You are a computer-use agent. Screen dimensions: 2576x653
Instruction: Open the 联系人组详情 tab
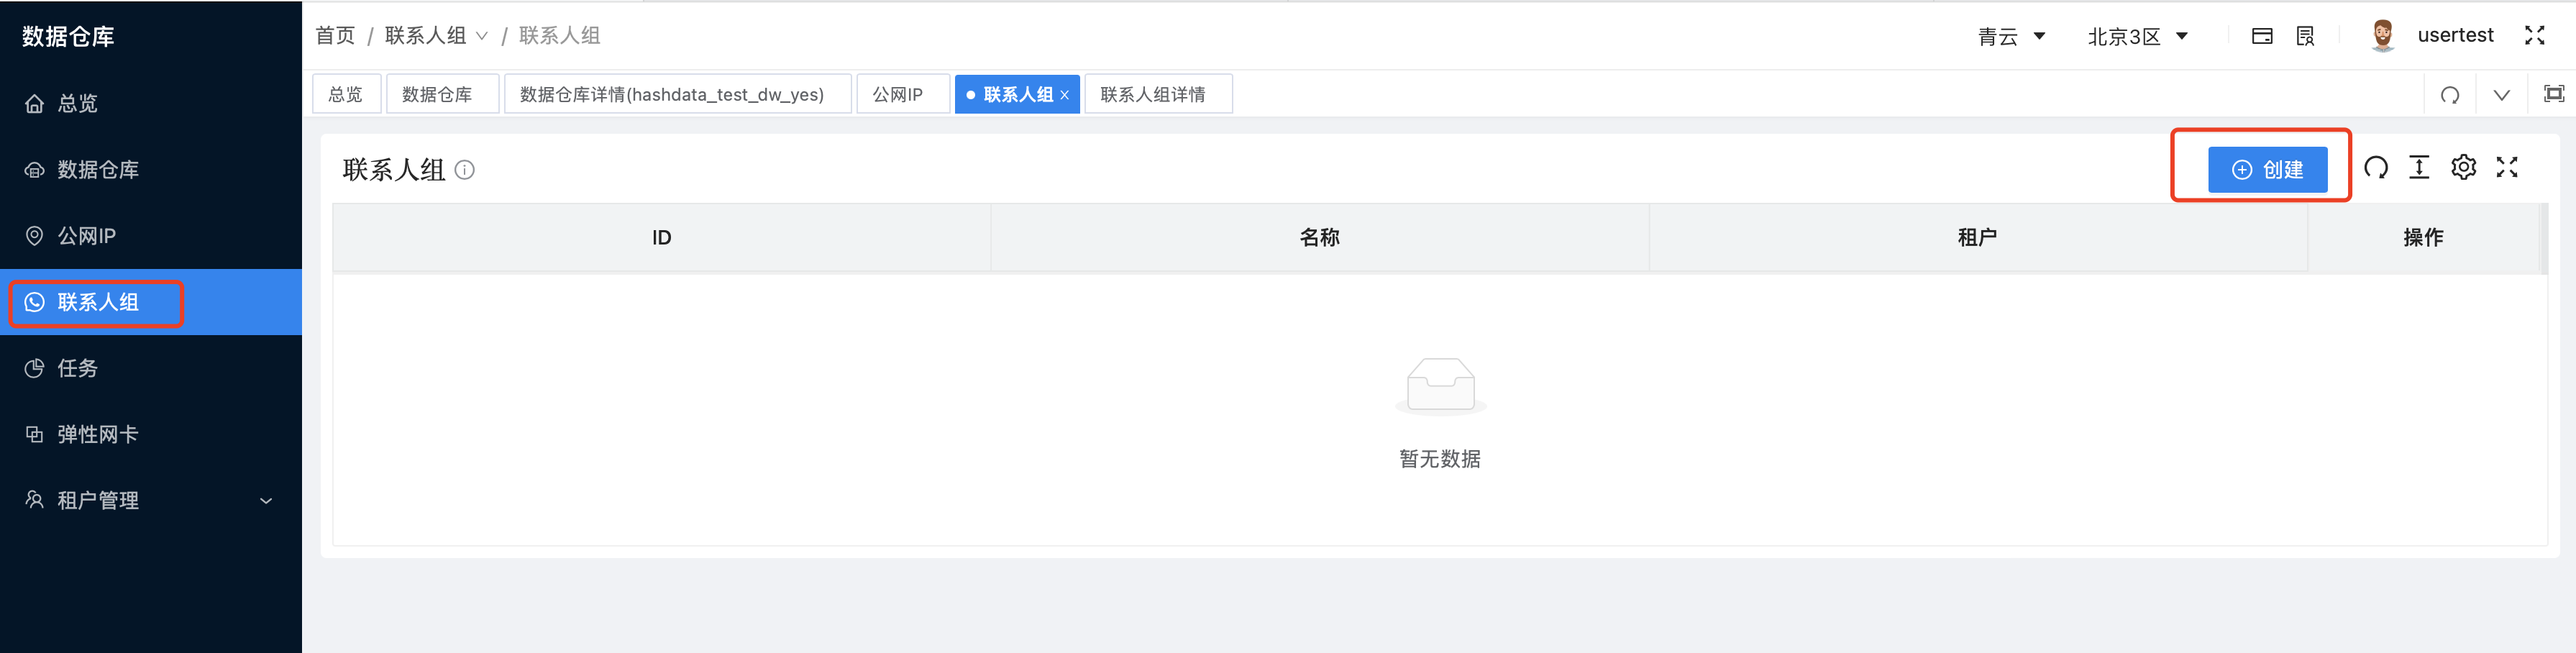[x=1158, y=93]
